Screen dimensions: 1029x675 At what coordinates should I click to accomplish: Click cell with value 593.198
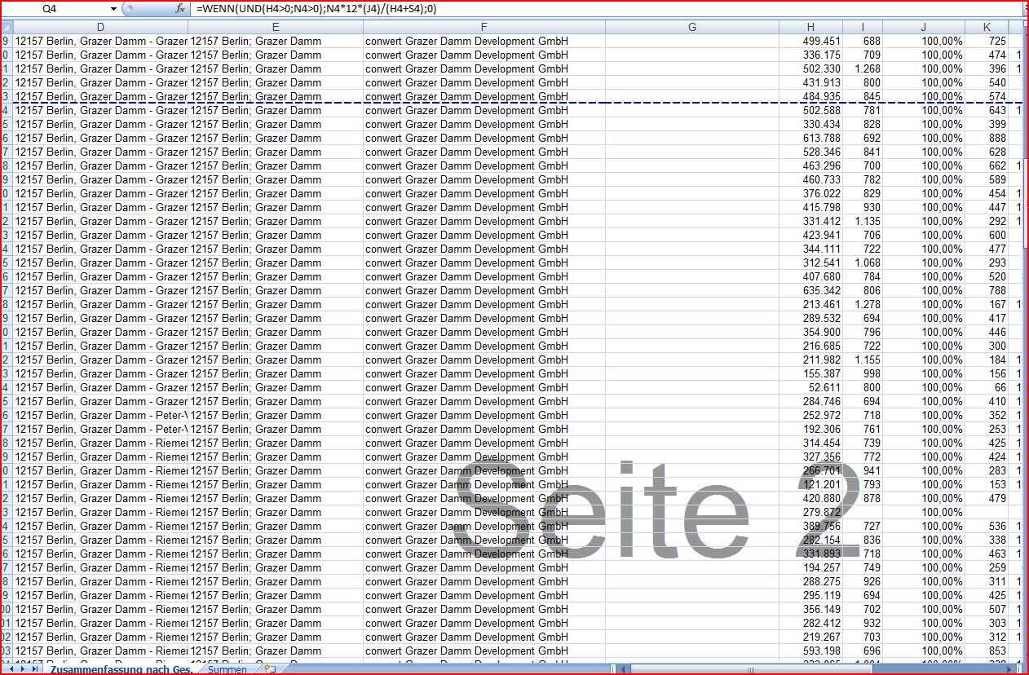click(810, 651)
